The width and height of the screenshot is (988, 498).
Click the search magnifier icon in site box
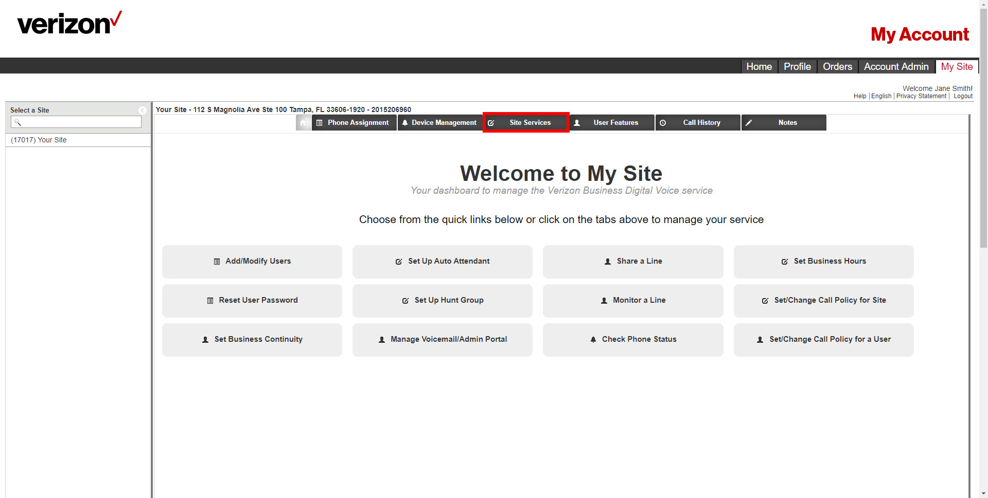17,122
